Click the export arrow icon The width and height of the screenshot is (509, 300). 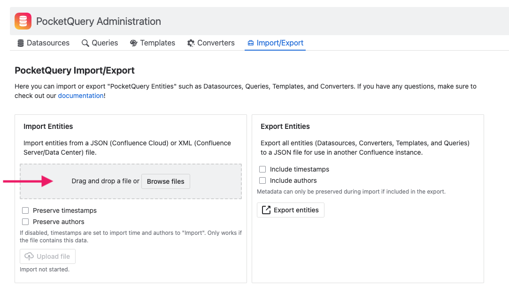click(266, 210)
